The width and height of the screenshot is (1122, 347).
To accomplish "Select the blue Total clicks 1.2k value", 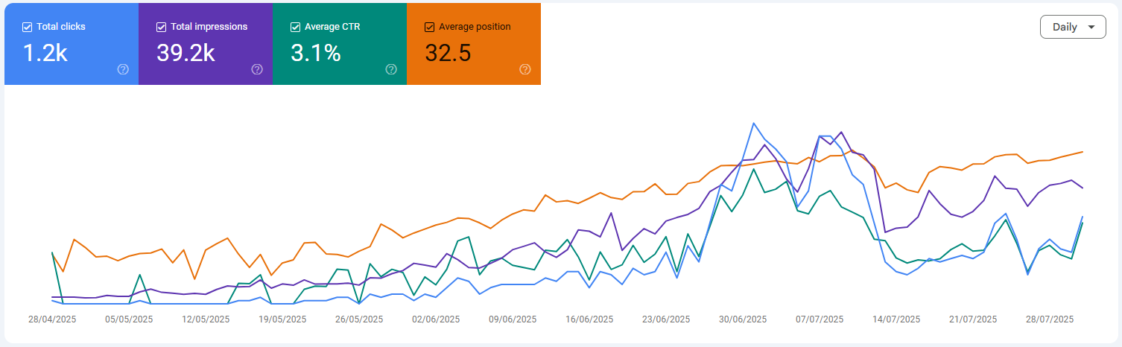I will tap(45, 53).
